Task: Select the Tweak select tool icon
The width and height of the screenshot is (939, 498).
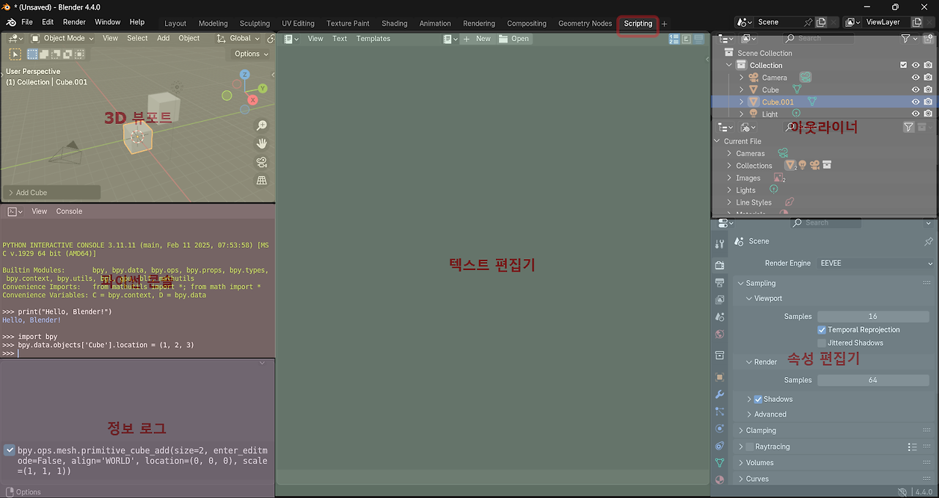Action: pos(15,54)
